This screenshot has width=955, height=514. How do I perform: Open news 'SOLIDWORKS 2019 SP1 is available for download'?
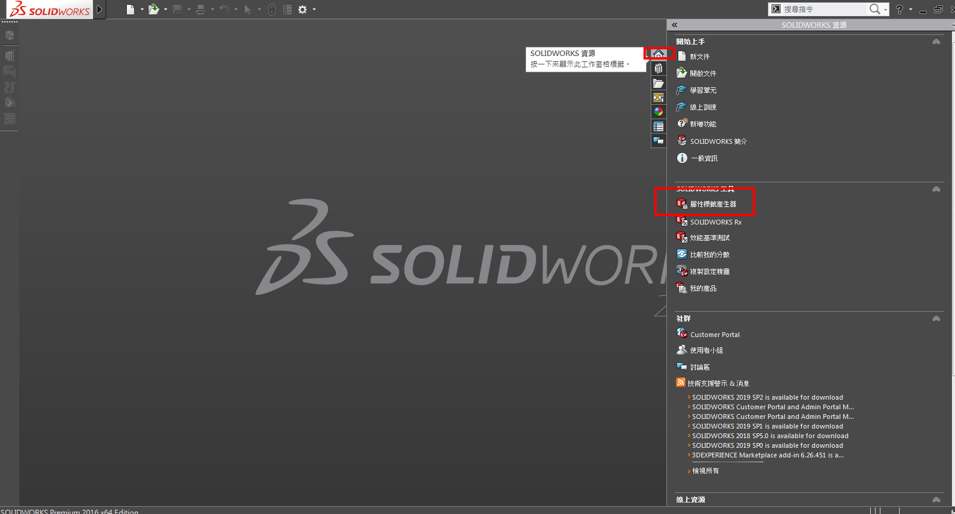coord(767,426)
